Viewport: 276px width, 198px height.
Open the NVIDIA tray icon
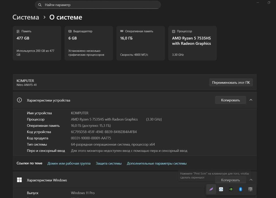[x=231, y=189]
